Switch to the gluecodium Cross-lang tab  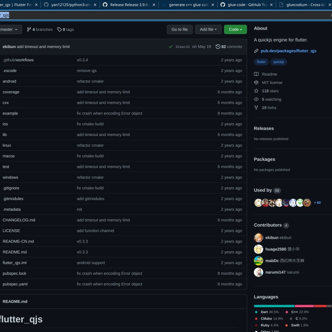pyautogui.click(x=305, y=5)
